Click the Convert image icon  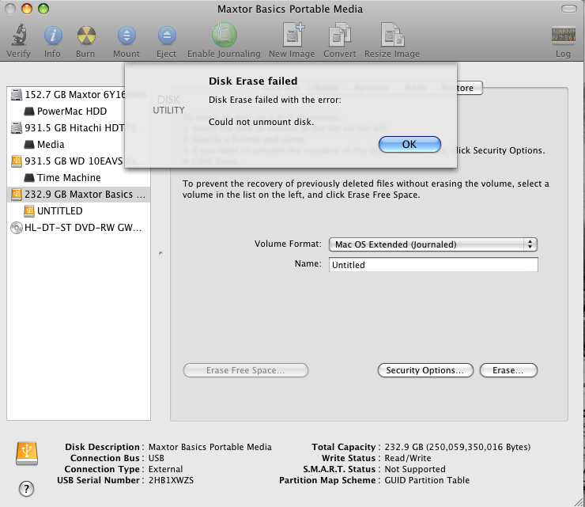point(339,35)
